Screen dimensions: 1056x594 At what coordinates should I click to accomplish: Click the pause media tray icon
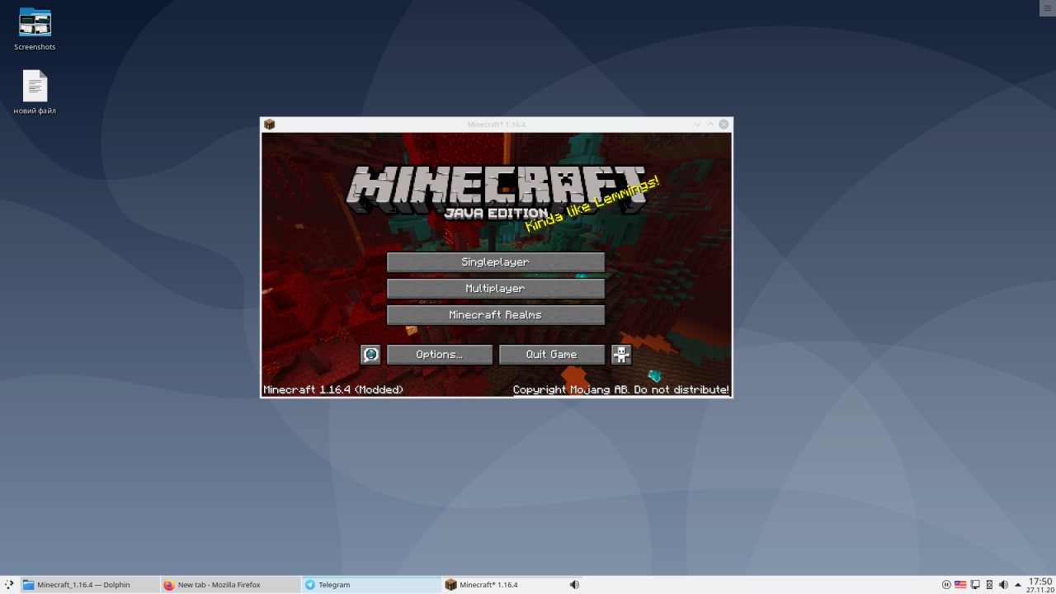tap(946, 585)
